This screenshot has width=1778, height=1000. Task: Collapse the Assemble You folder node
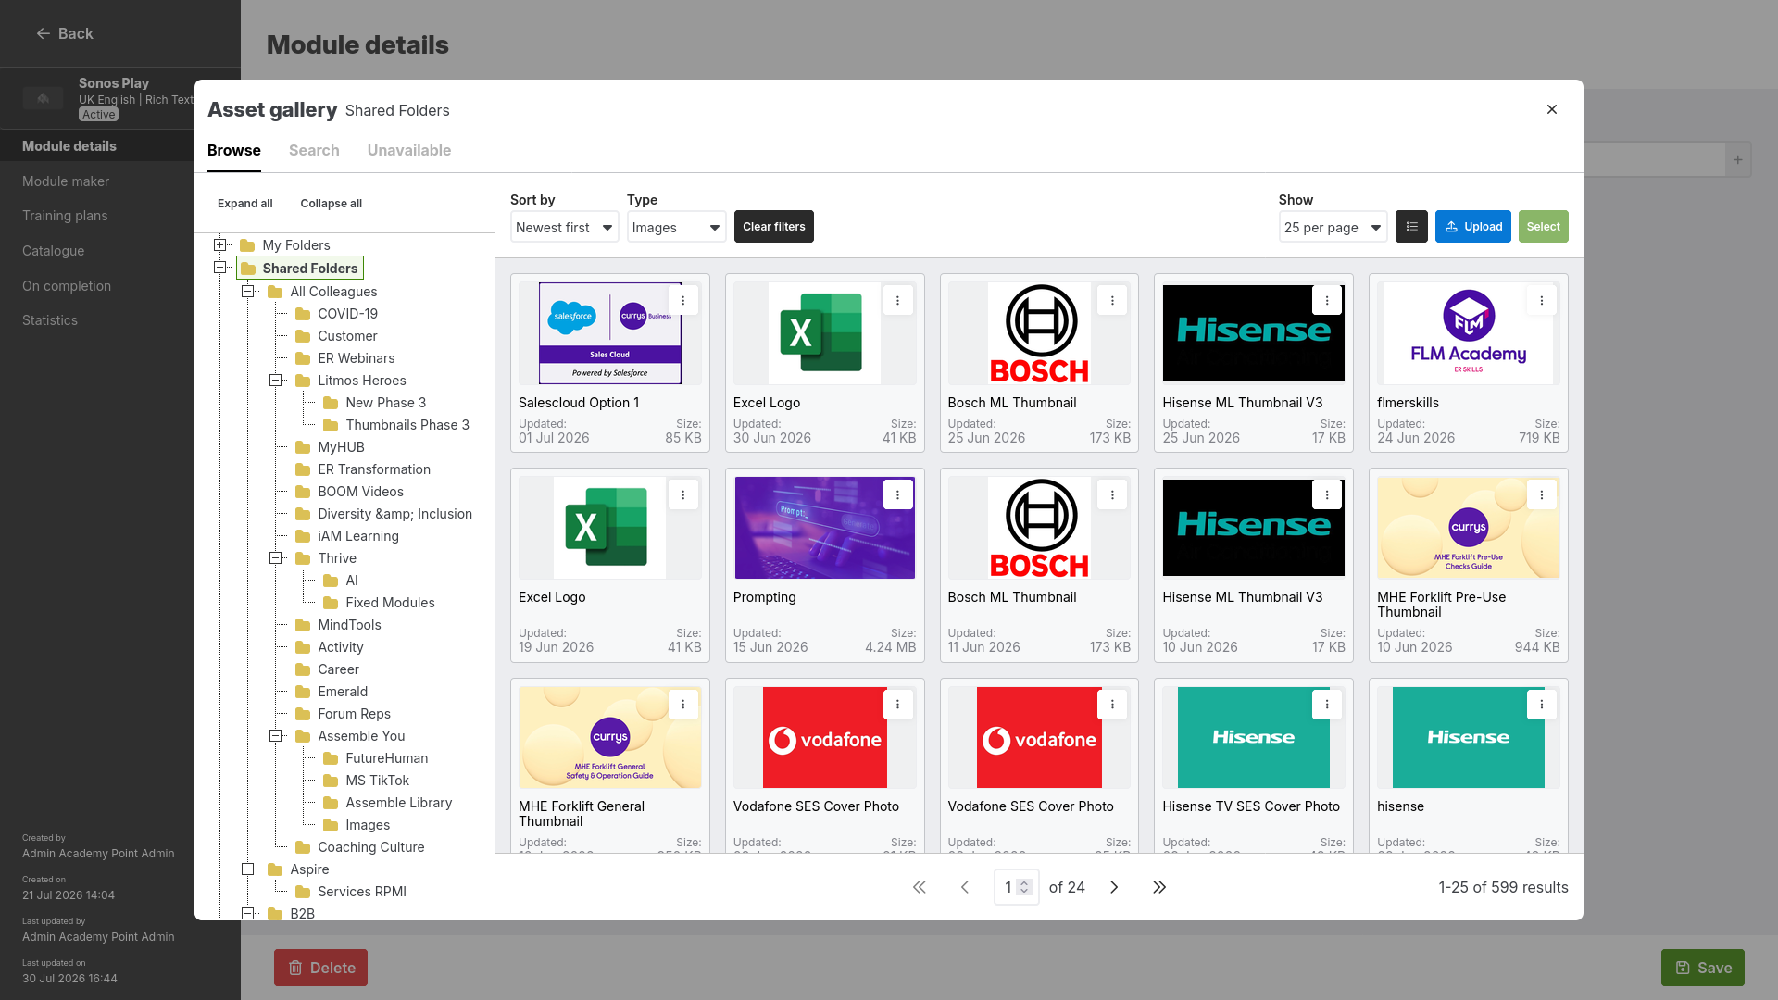[276, 736]
